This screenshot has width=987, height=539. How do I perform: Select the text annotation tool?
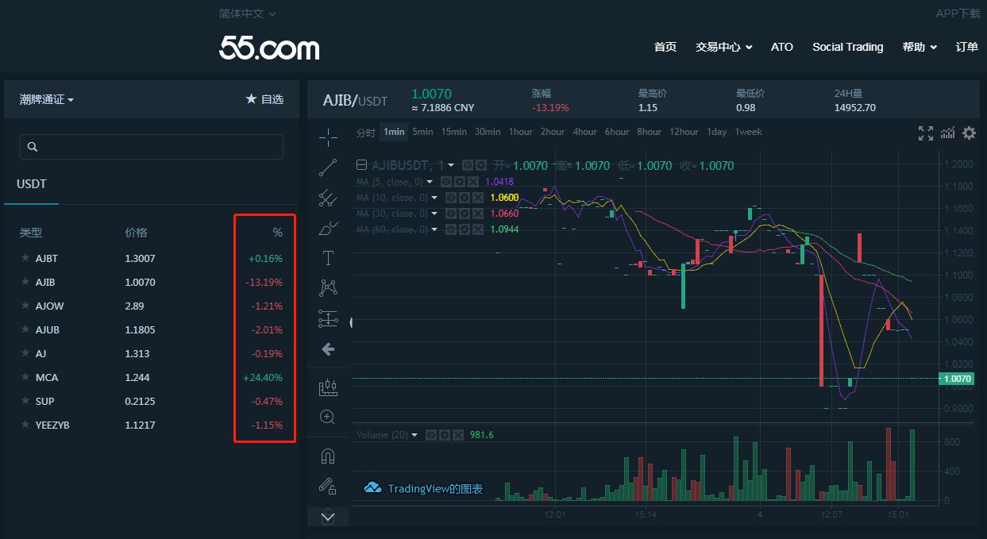(327, 256)
